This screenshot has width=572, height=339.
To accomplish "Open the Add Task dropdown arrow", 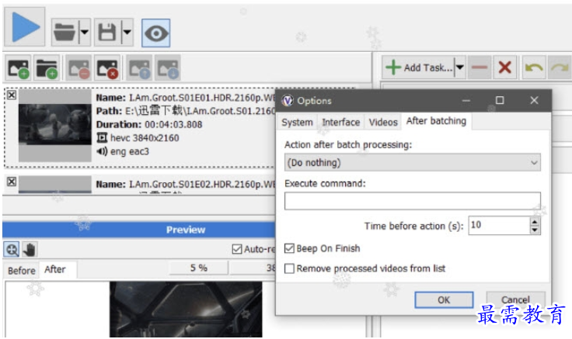I will (x=459, y=67).
